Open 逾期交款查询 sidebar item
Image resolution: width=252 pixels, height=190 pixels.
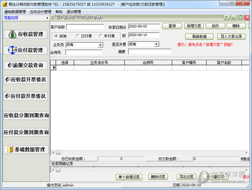tap(26, 66)
